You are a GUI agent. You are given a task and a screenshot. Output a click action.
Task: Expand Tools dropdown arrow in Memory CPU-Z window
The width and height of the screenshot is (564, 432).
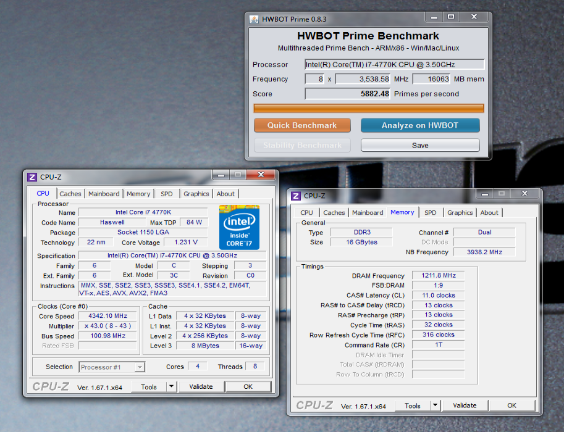coord(436,405)
